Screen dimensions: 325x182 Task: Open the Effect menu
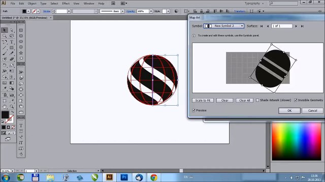(66, 4)
